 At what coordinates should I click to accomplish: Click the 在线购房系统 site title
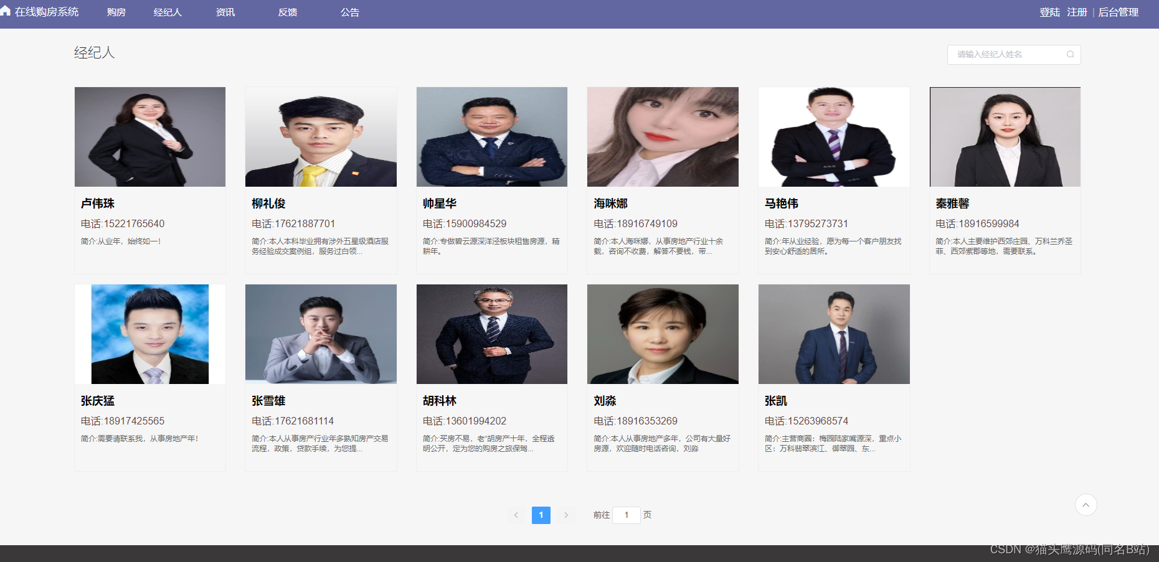[x=47, y=12]
